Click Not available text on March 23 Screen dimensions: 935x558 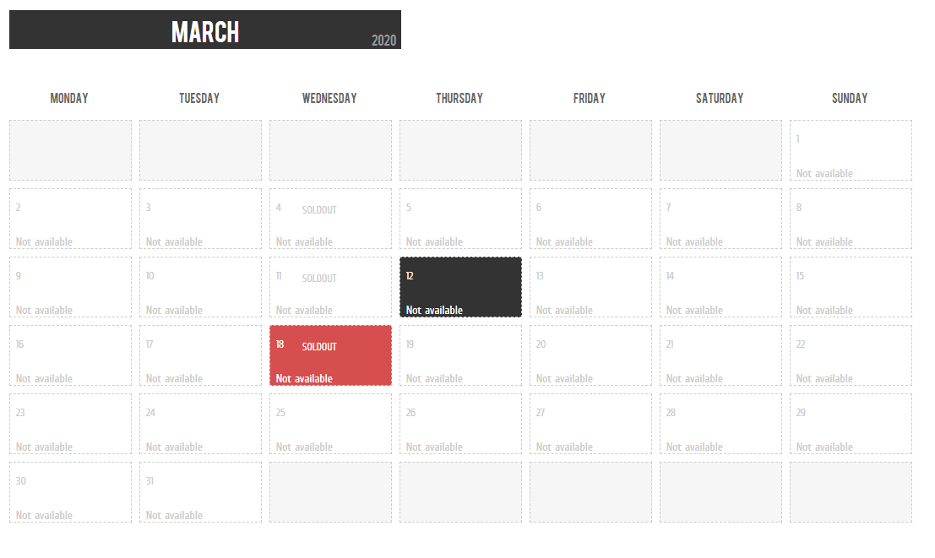pyautogui.click(x=44, y=447)
